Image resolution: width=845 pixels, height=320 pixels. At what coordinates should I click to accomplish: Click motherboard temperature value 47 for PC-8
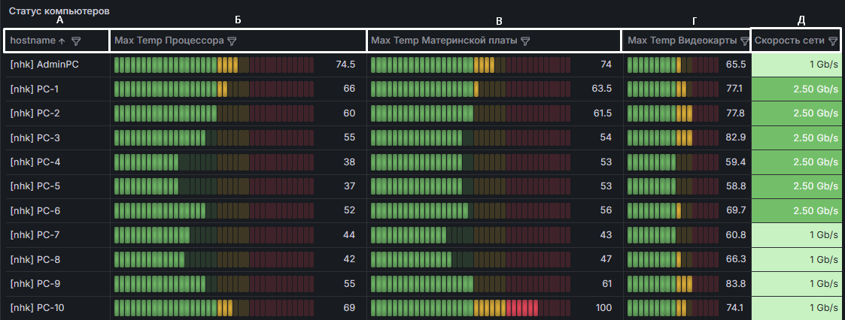606,259
